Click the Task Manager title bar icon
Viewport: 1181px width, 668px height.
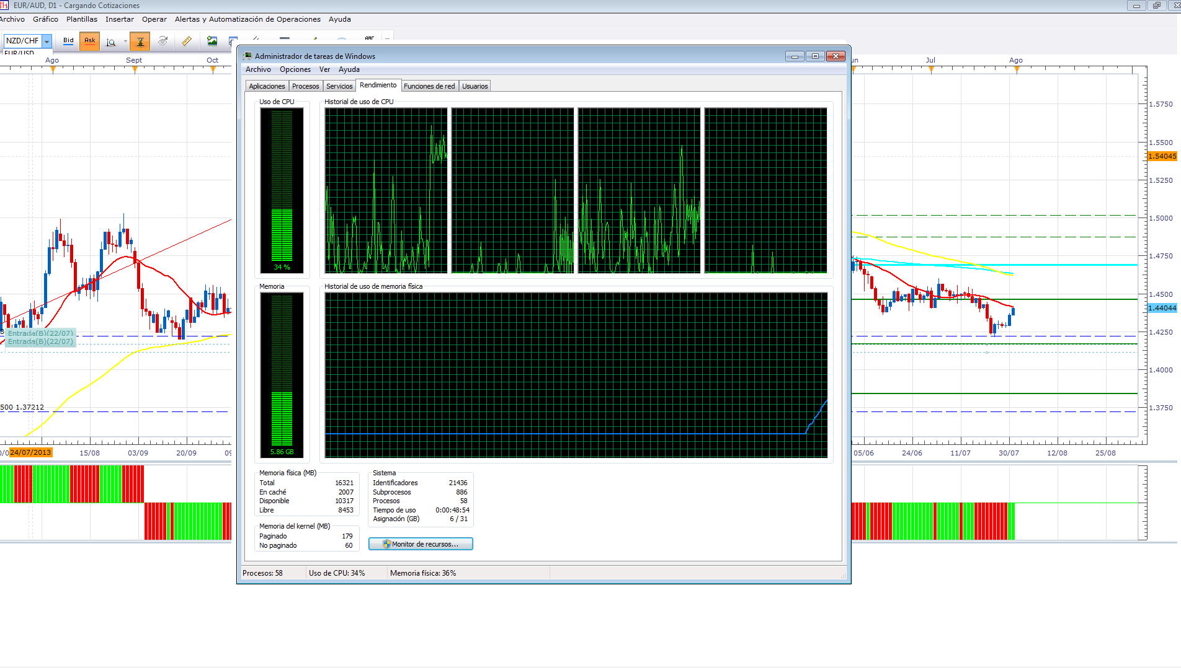(247, 56)
